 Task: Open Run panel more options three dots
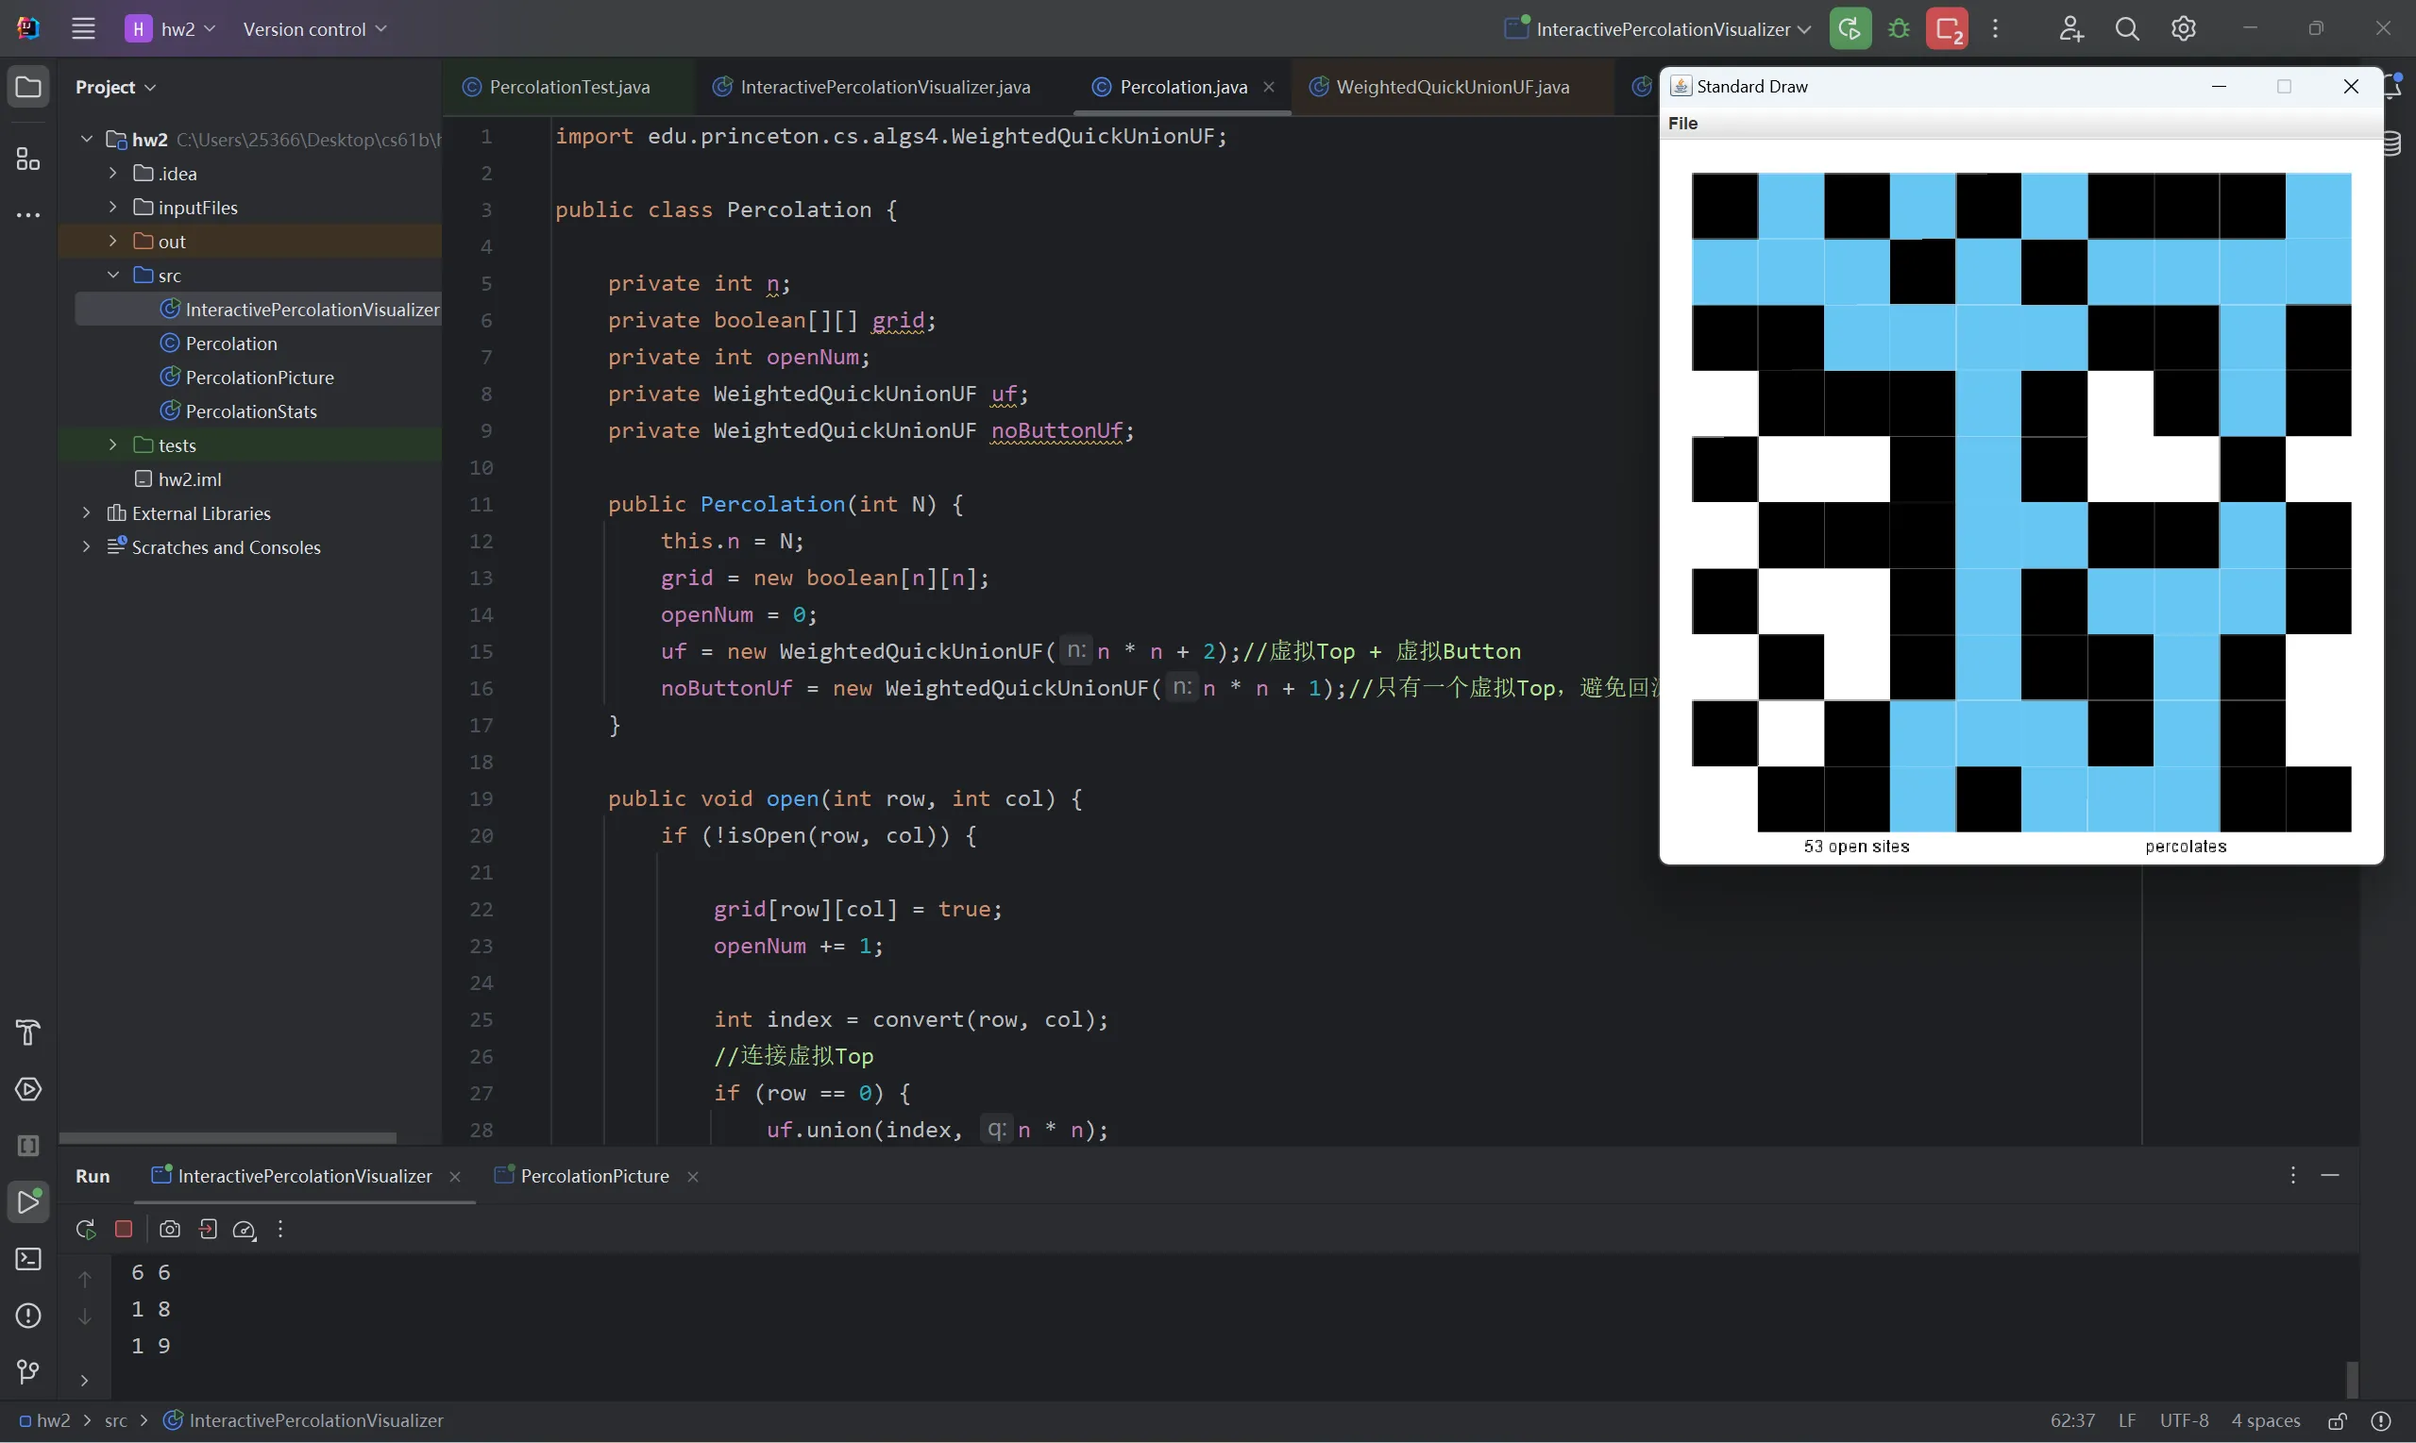coord(280,1229)
